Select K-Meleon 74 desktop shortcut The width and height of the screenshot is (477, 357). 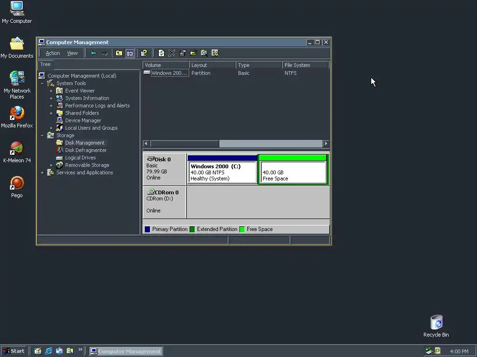[17, 152]
